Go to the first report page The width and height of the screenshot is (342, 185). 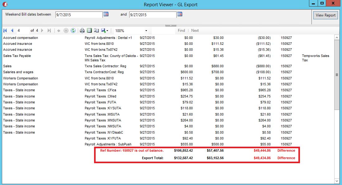coord(5,31)
